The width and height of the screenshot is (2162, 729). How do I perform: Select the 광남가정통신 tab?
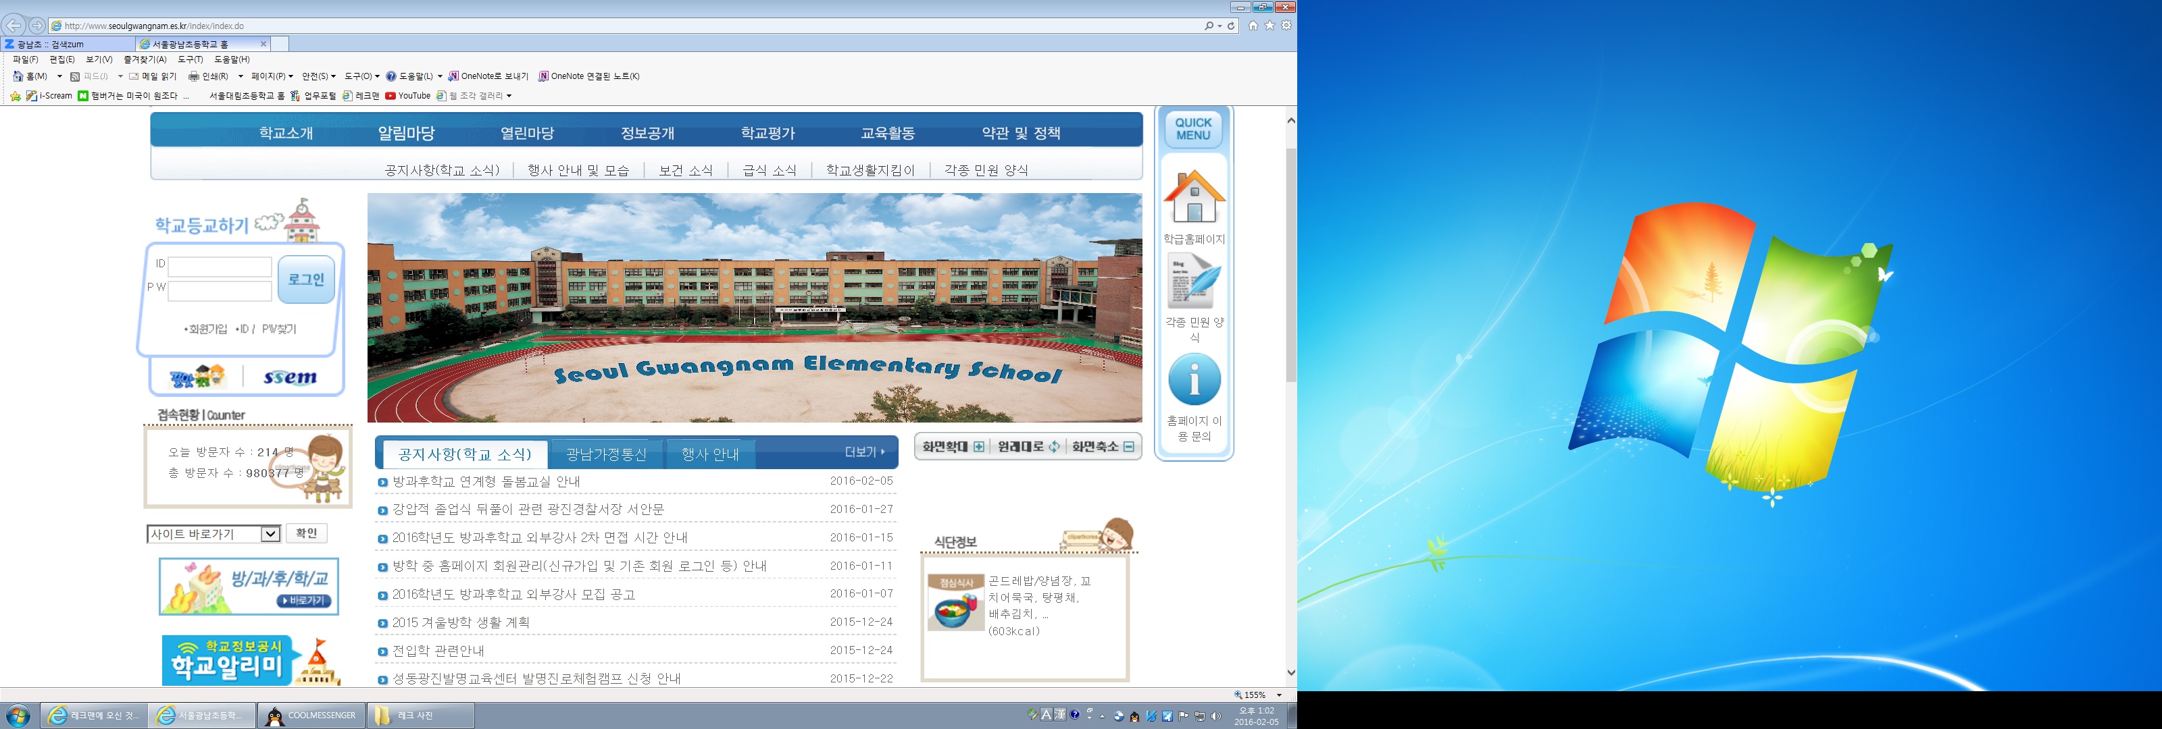click(x=607, y=455)
